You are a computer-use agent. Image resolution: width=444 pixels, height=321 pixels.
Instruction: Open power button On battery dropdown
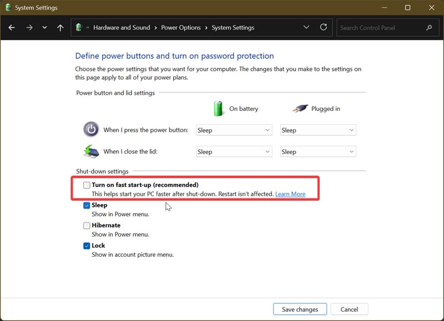point(234,130)
